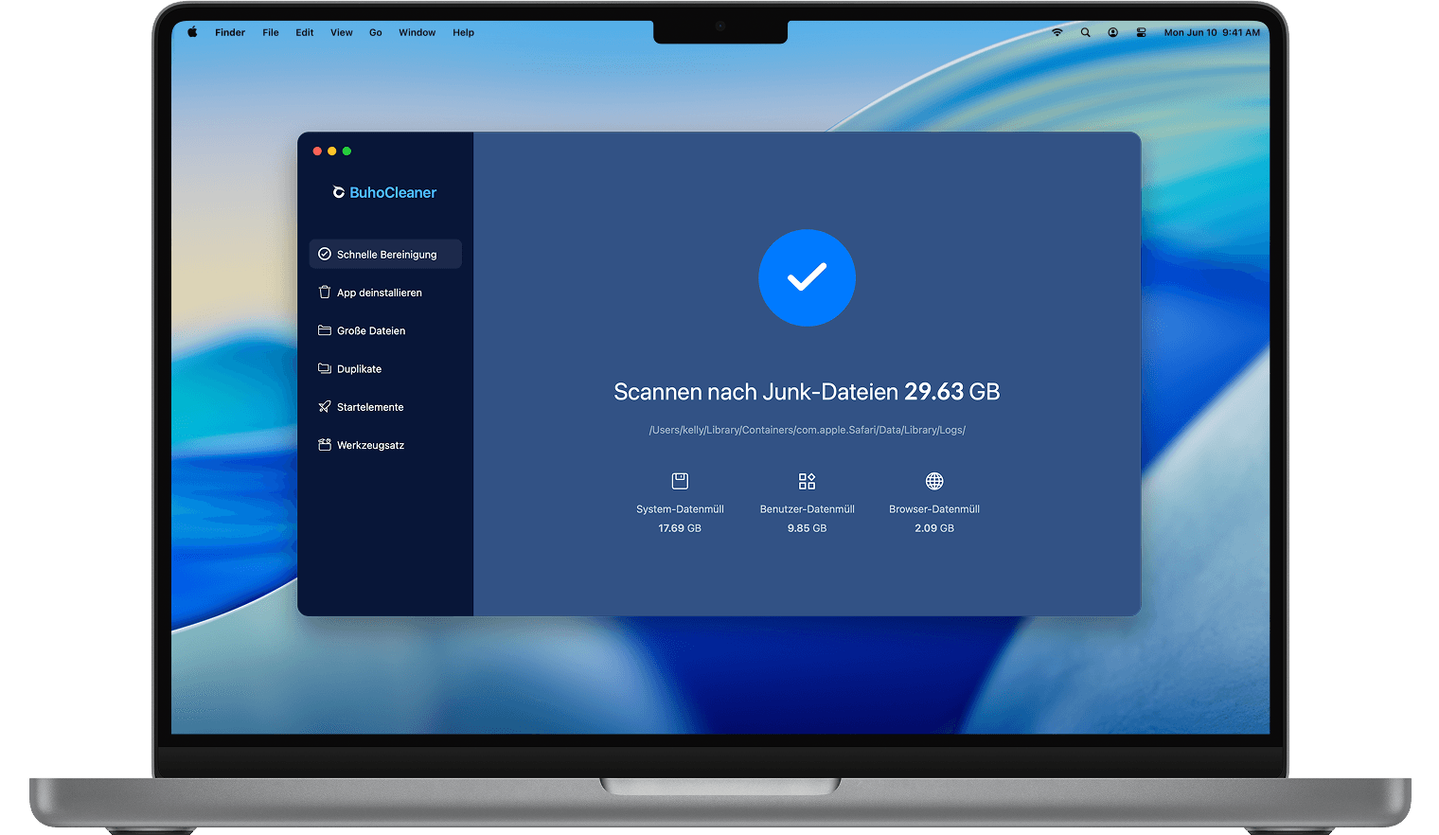
Task: Click the BuhoCleaner logo in sidebar
Action: pyautogui.click(x=384, y=192)
